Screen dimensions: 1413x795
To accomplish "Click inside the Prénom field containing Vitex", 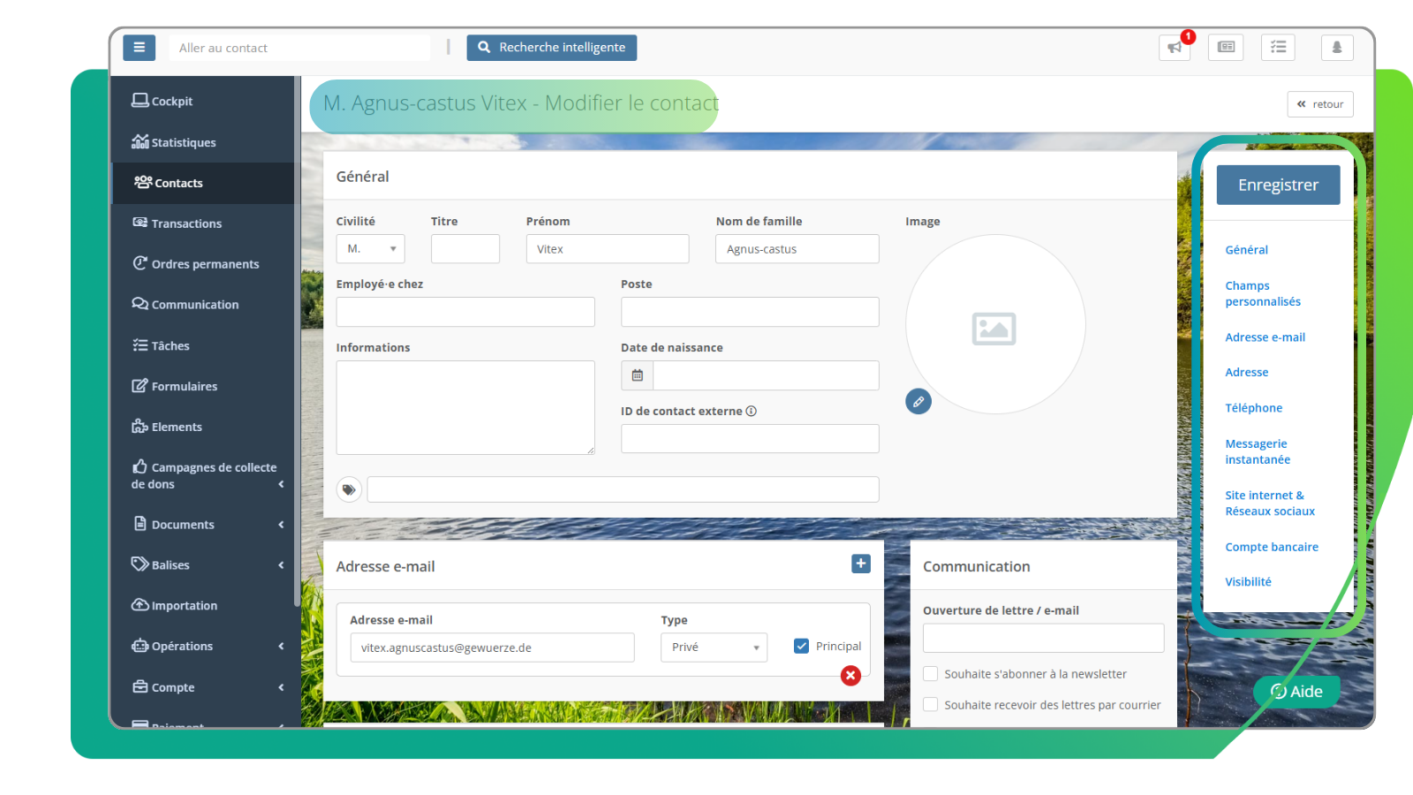I will (x=607, y=248).
